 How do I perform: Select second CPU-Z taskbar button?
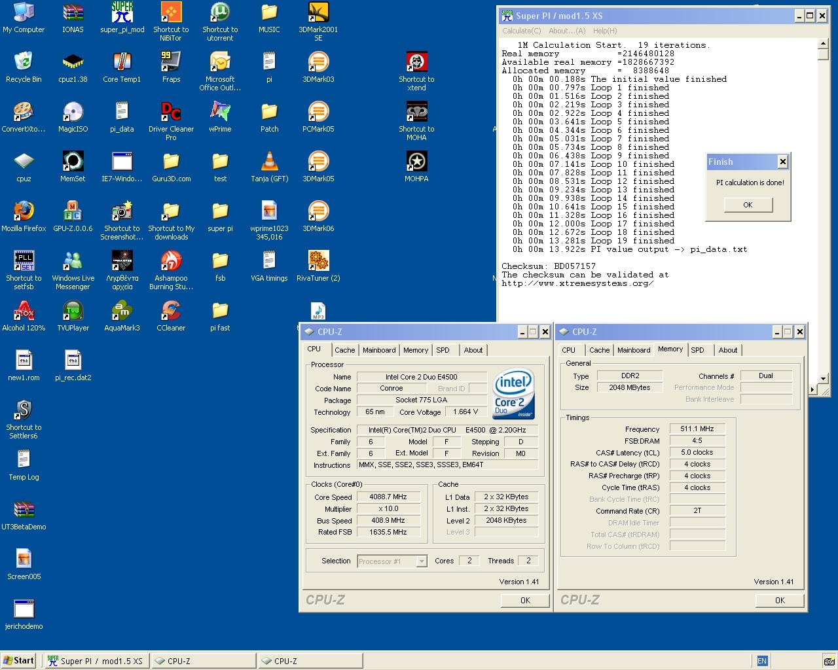310,661
